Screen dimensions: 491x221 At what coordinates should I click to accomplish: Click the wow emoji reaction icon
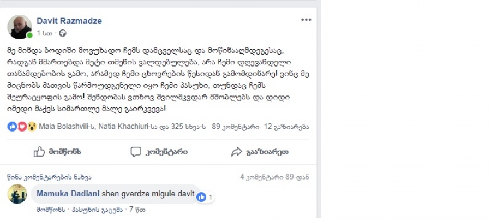(x=32, y=127)
